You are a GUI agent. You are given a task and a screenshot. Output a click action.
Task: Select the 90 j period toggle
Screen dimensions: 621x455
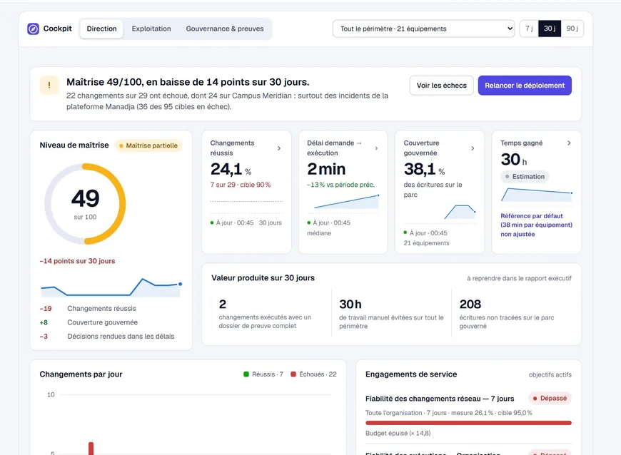572,29
